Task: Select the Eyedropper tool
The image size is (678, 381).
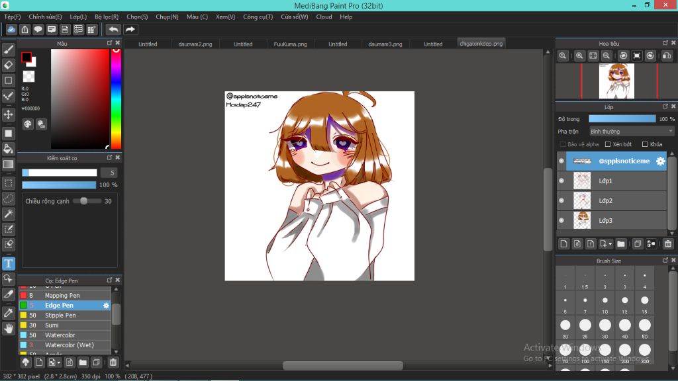Action: coord(8,313)
